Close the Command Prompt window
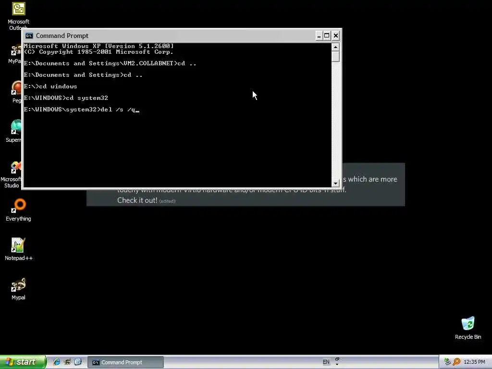The width and height of the screenshot is (492, 369). coord(336,36)
